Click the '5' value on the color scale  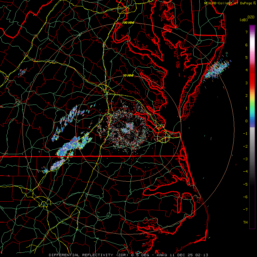(x=246, y=57)
